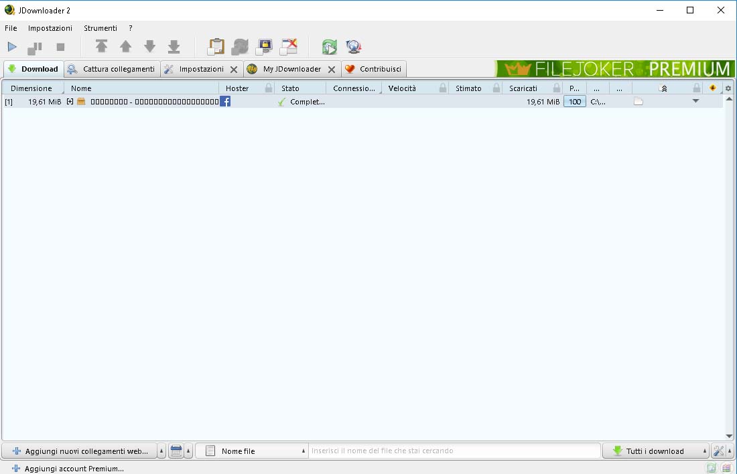The width and height of the screenshot is (737, 474).
Task: Toggle auto reconnect icon in toolbar
Action: pos(240,46)
